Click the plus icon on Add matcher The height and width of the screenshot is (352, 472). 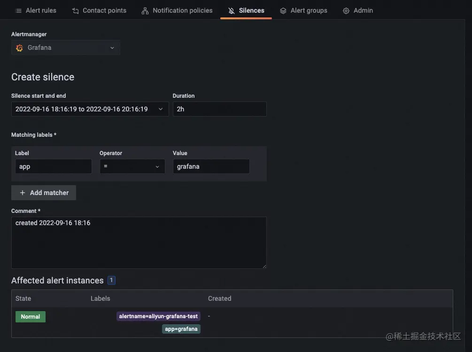point(23,193)
